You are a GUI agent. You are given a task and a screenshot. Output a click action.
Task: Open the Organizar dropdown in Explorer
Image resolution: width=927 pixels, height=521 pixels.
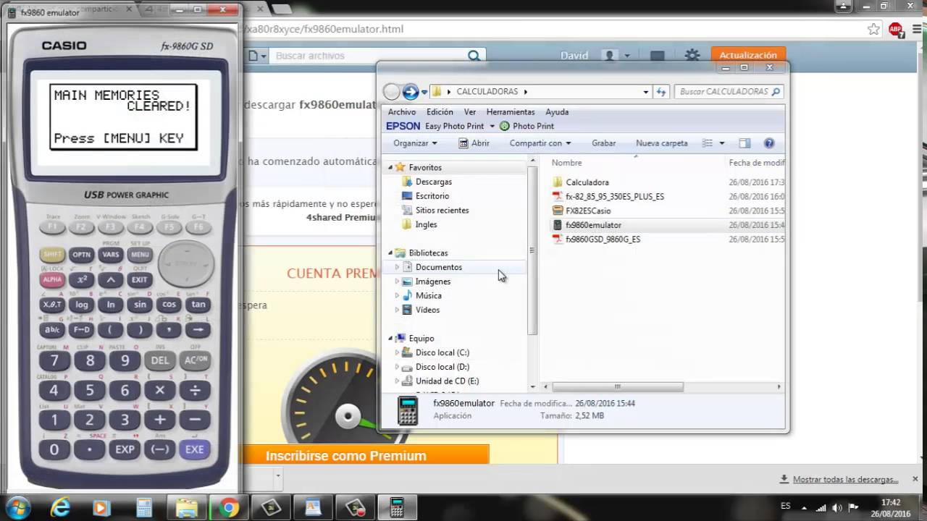[416, 143]
